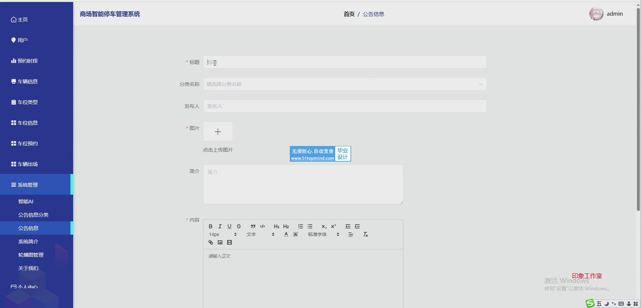Clear formatting with the Tx icon
Image resolution: width=641 pixels, height=308 pixels.
tap(366, 234)
